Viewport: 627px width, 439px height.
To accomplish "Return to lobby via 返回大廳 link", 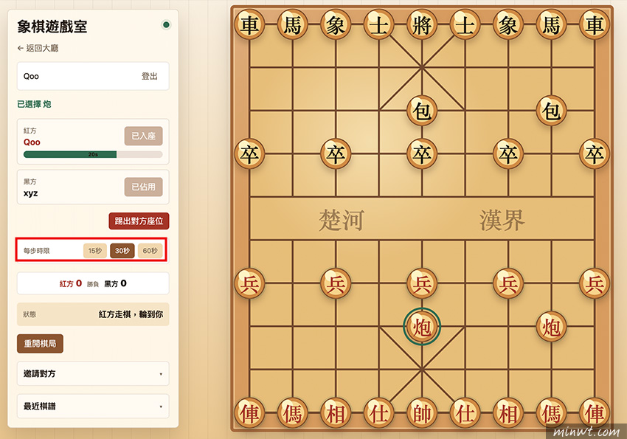I will pos(38,48).
